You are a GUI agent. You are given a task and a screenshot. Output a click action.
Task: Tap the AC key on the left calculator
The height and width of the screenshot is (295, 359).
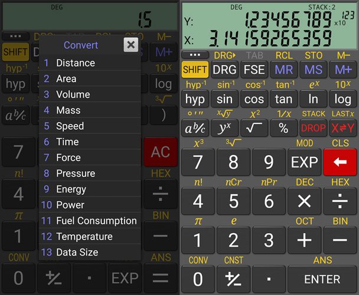pyautogui.click(x=161, y=152)
